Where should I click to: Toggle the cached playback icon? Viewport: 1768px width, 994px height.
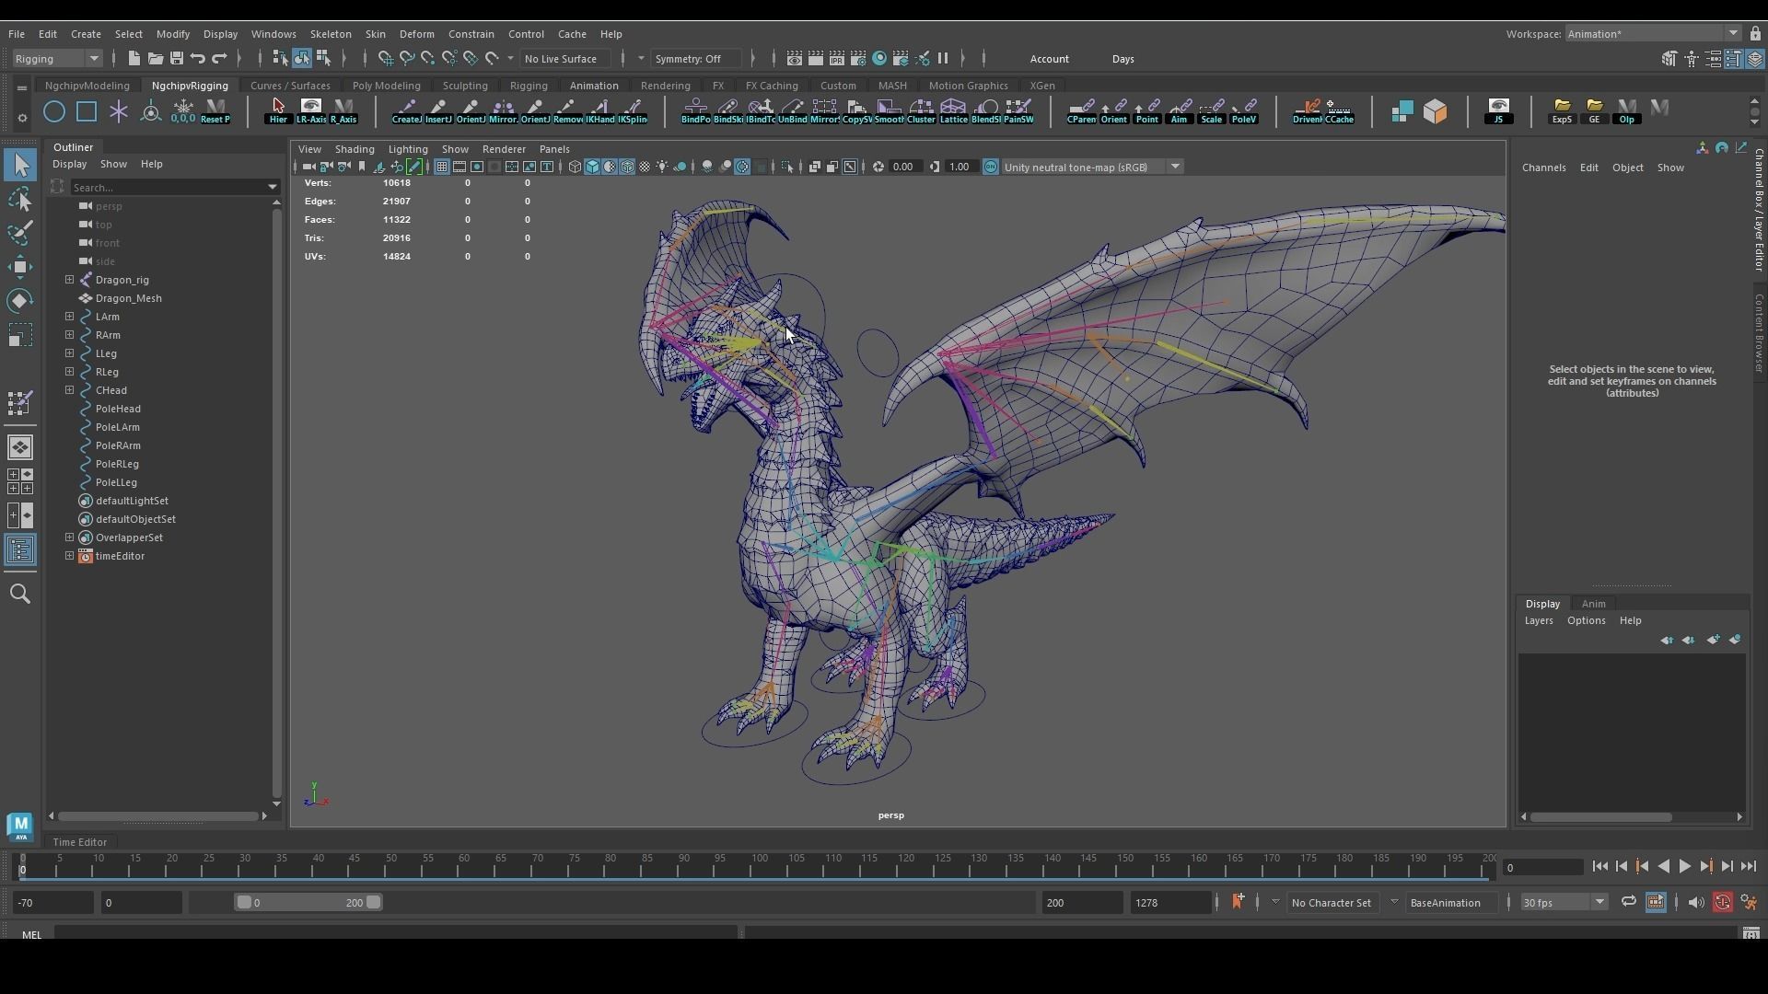1656,902
